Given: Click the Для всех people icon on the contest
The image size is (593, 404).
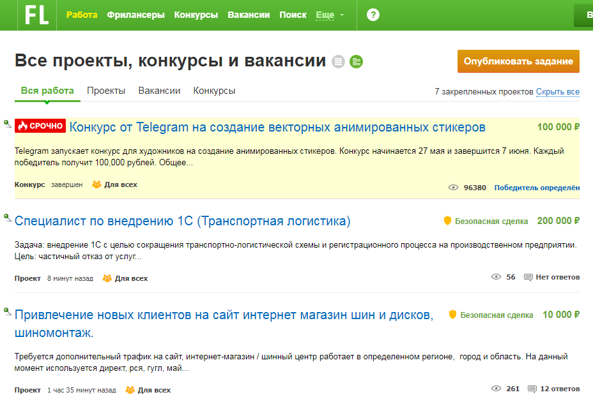Looking at the screenshot, I should click(x=96, y=185).
